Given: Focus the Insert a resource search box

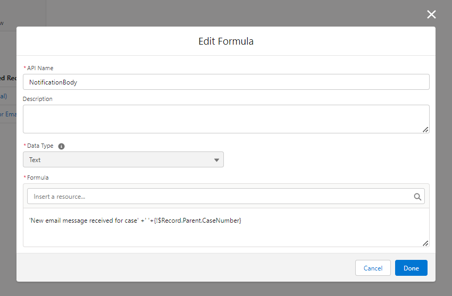Looking at the screenshot, I should (x=220, y=197).
